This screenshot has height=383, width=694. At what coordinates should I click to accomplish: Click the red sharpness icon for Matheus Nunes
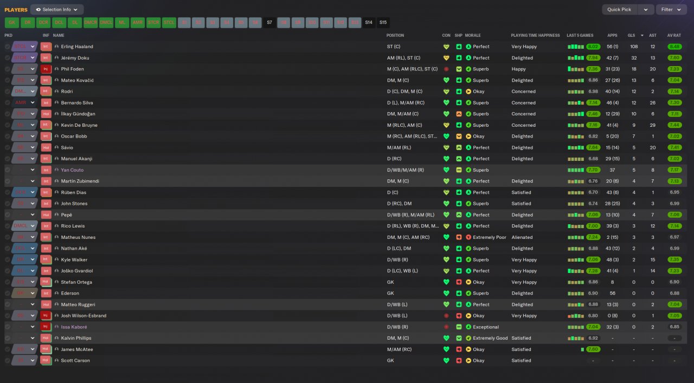click(x=459, y=237)
